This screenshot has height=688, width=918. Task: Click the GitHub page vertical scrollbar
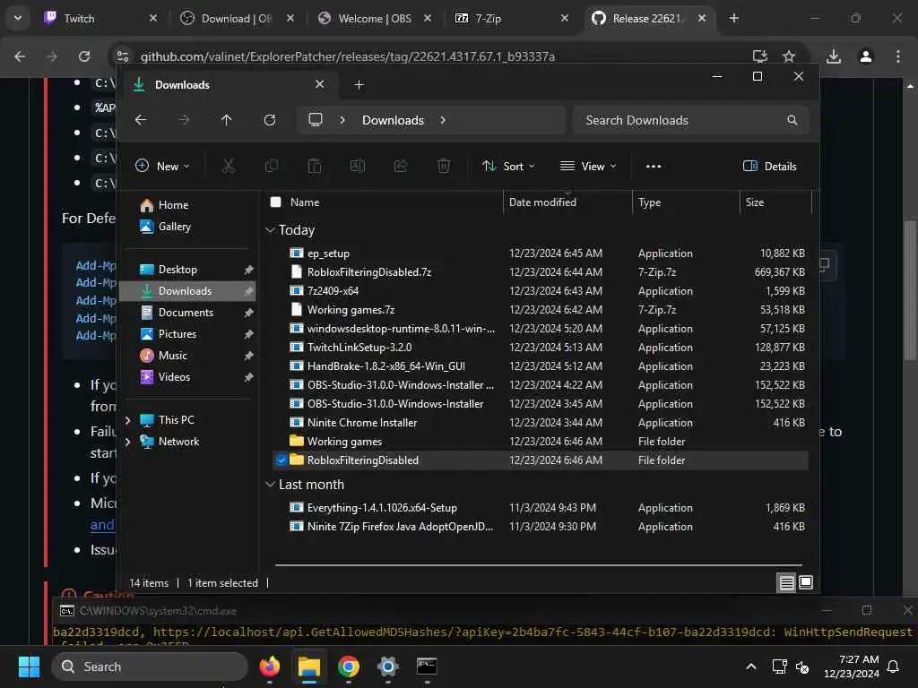(909, 289)
